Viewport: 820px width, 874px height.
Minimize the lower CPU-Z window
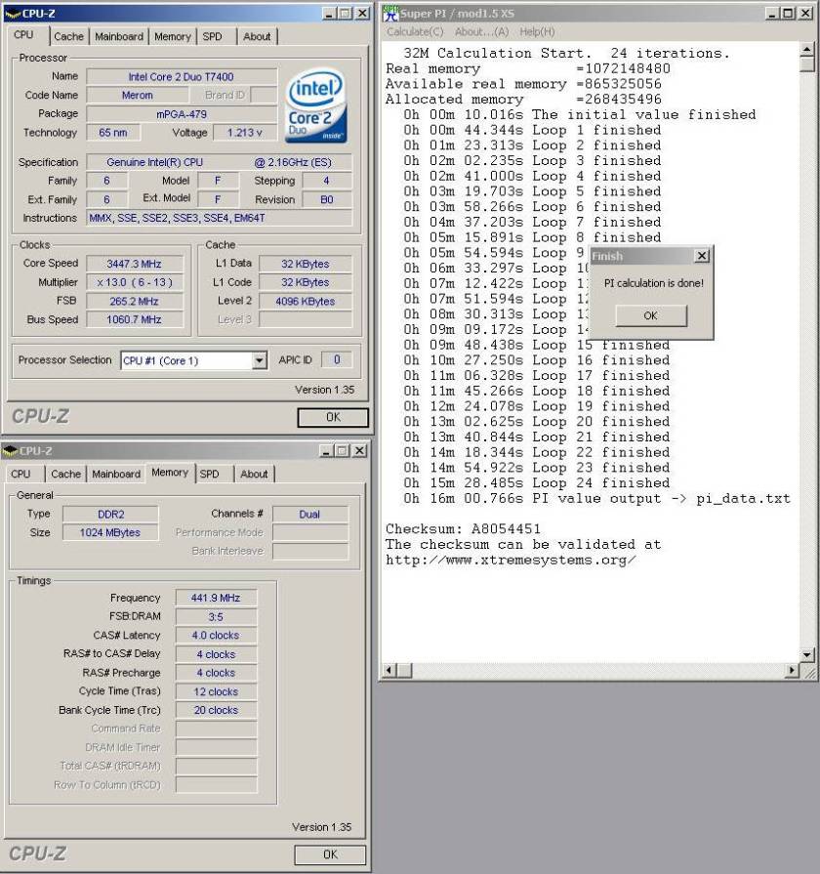click(x=327, y=450)
